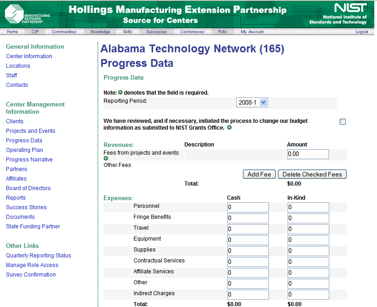
Task: Click the 'Alabama Technology Network (165)' heading
Action: pos(192,49)
